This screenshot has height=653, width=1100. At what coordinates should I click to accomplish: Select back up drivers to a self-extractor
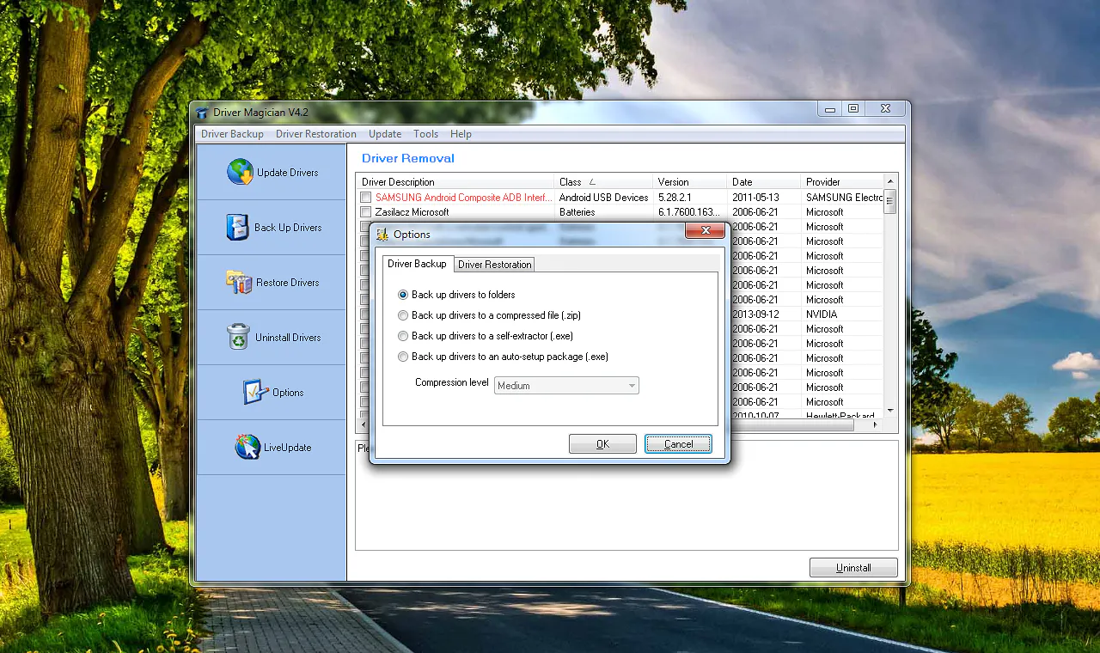click(403, 336)
